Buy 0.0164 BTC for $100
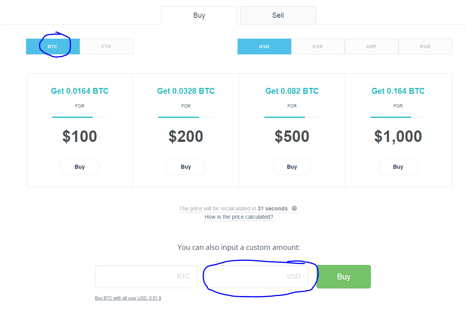Screen dimensions: 466x322 click(x=80, y=167)
